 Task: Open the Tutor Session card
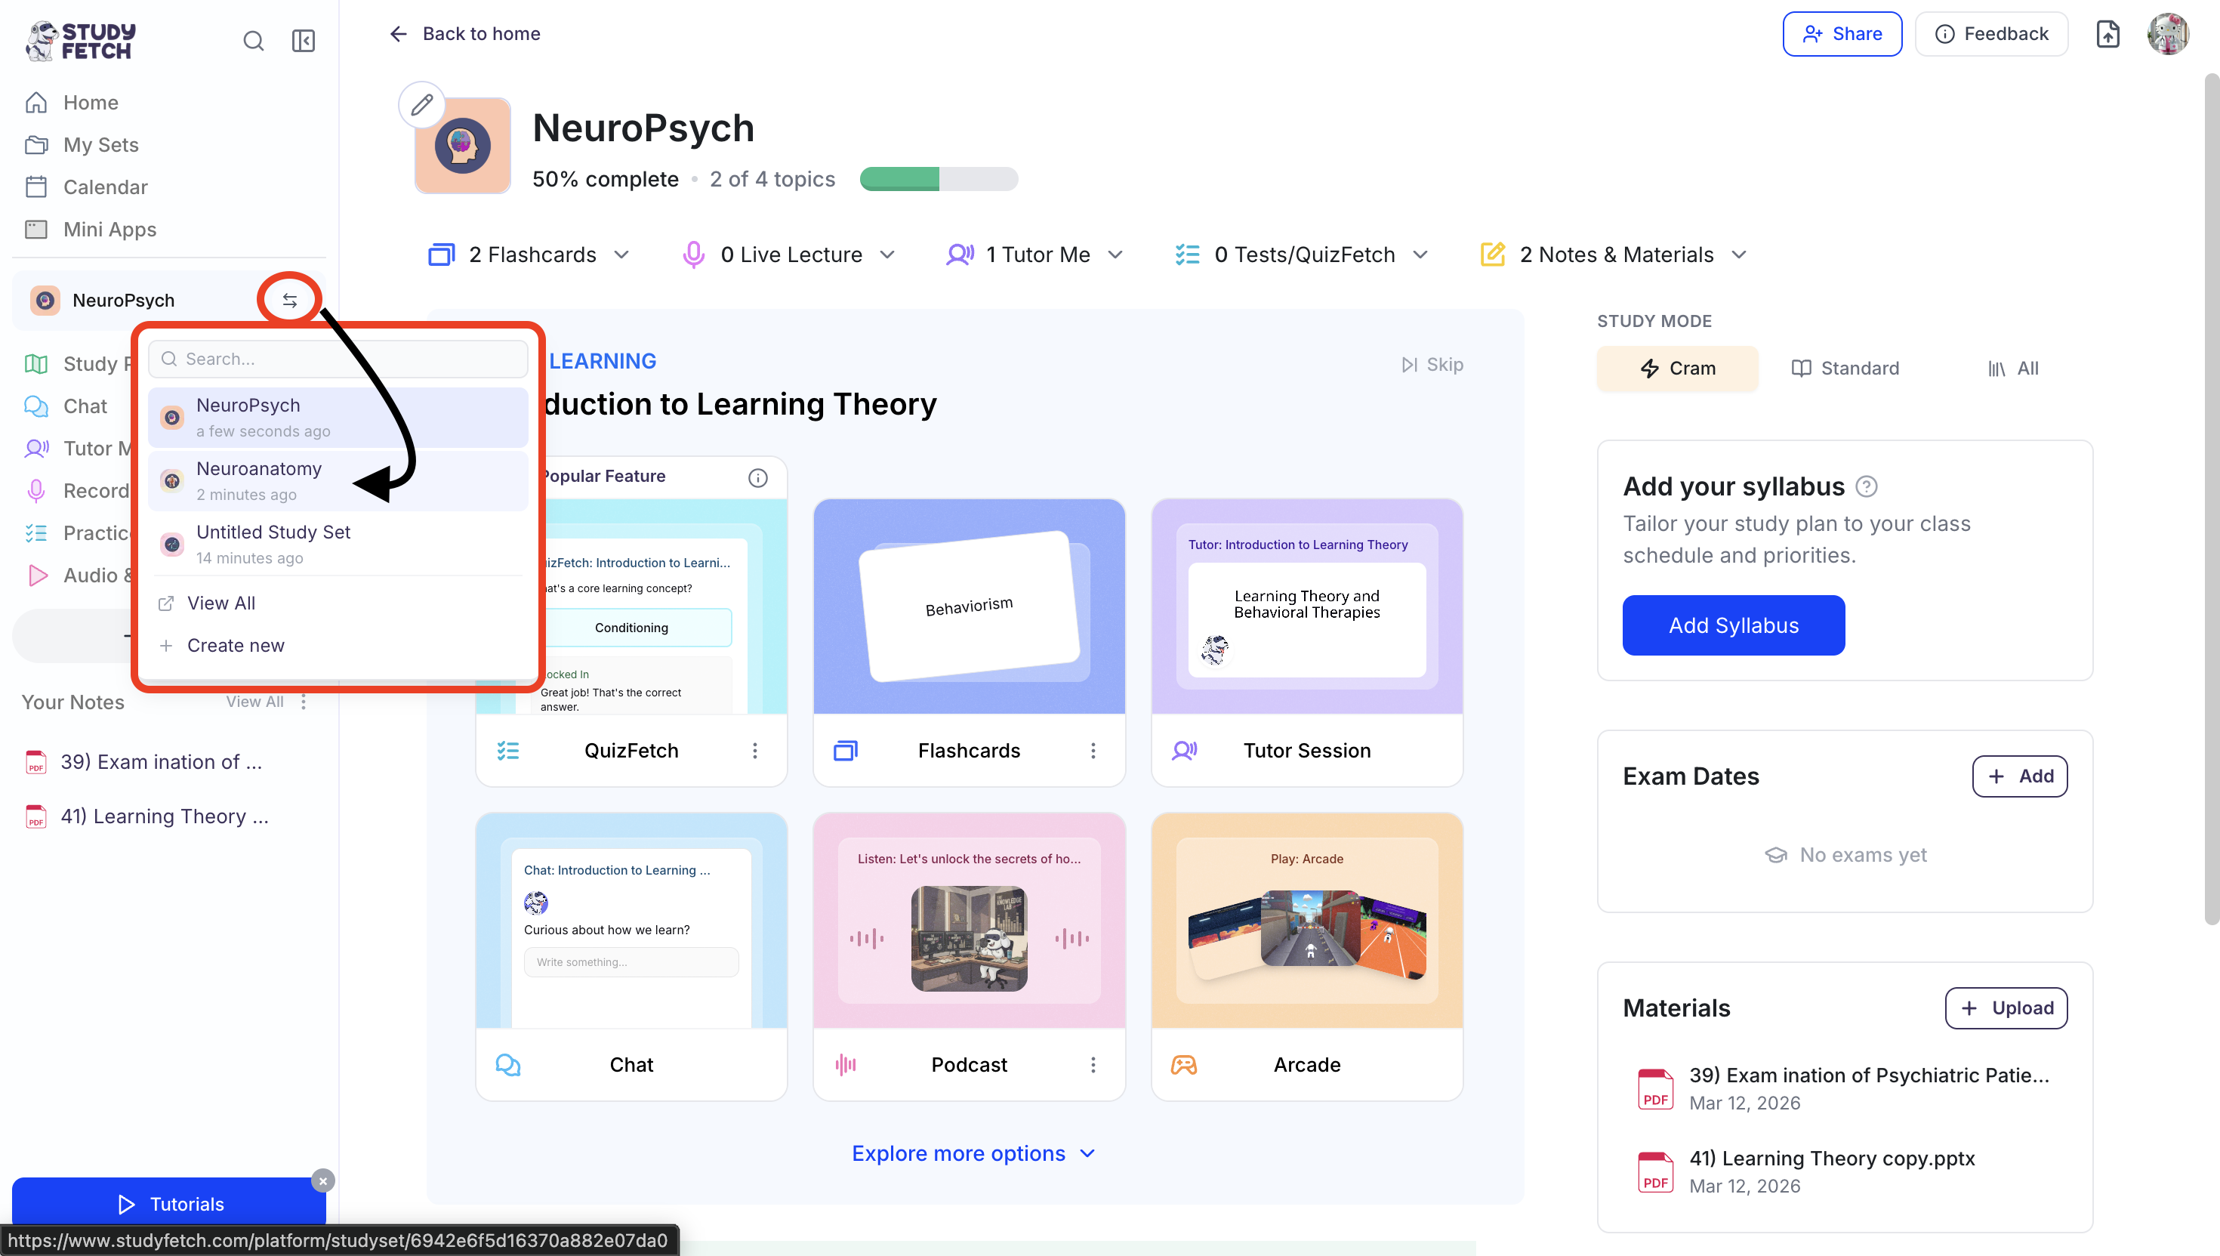tap(1306, 643)
